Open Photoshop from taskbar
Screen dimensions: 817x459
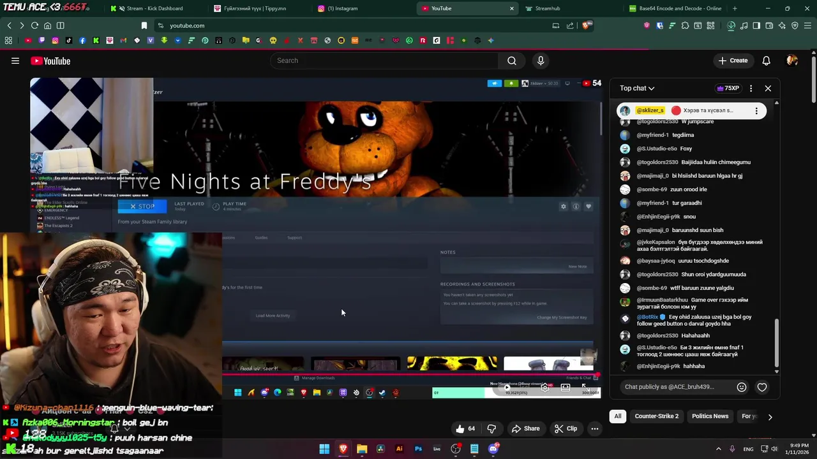pyautogui.click(x=418, y=449)
